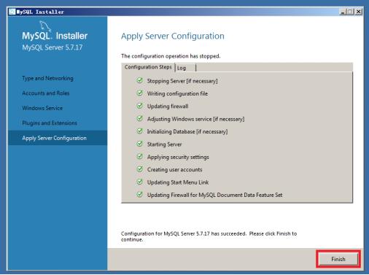Click 'Updating Firewall for MySQL Document Data Feature Set' text
Image resolution: width=369 pixels, height=275 pixels.
pos(214,195)
